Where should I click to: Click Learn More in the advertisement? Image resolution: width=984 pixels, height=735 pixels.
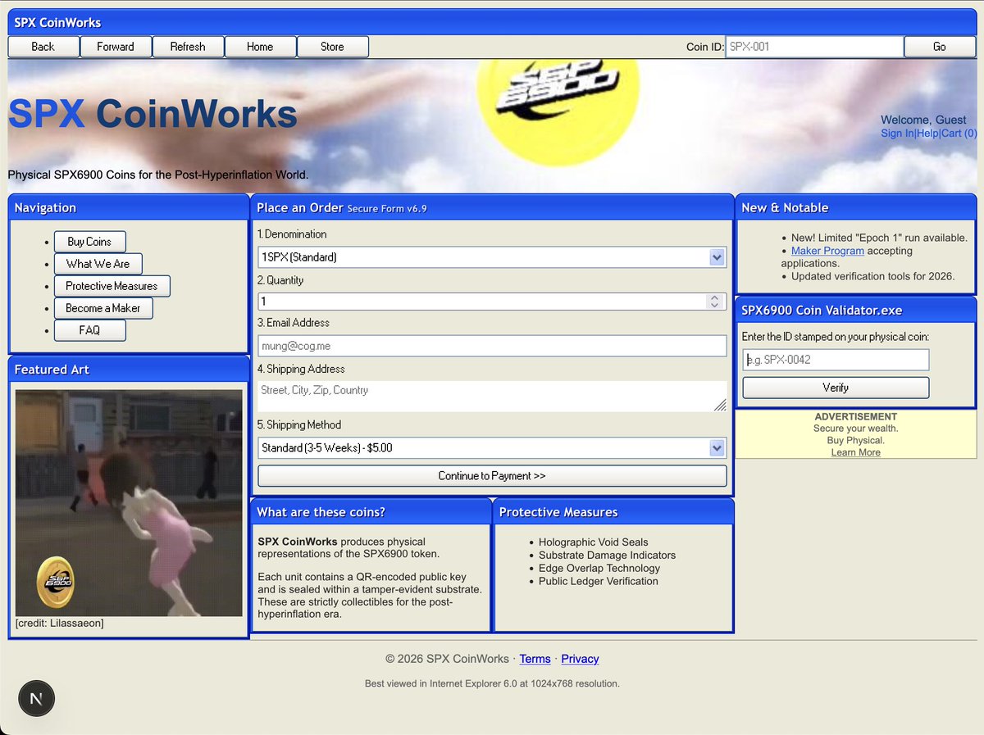pyautogui.click(x=855, y=452)
